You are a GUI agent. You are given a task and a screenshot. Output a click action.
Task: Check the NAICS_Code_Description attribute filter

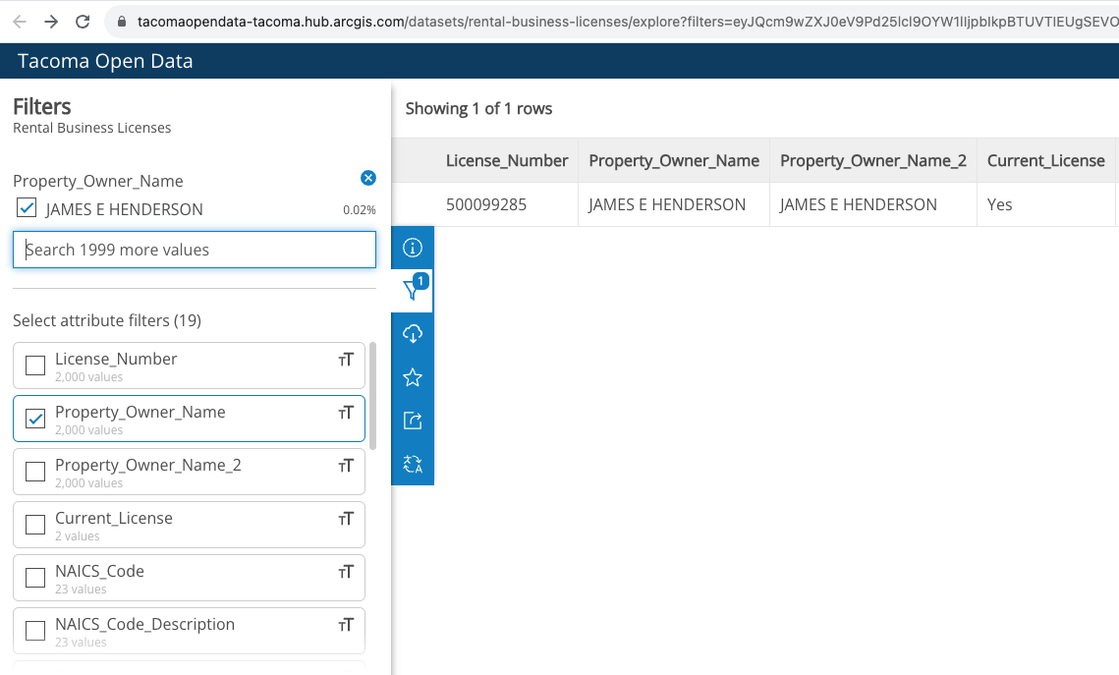(35, 631)
